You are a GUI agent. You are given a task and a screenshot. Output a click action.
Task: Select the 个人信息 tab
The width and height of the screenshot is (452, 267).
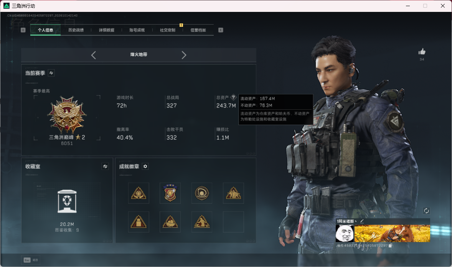(45, 30)
